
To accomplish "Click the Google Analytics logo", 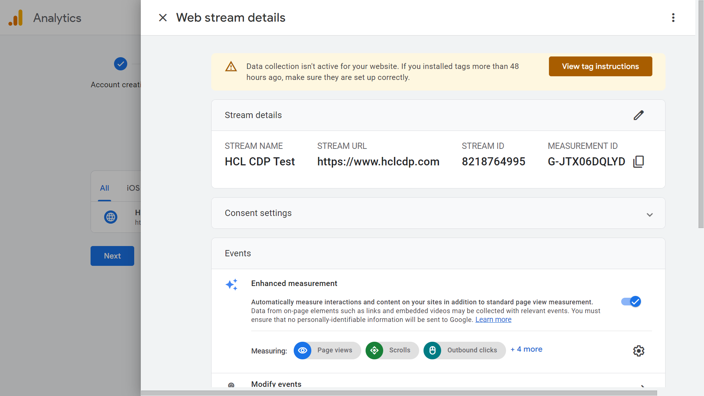I will pos(16,18).
